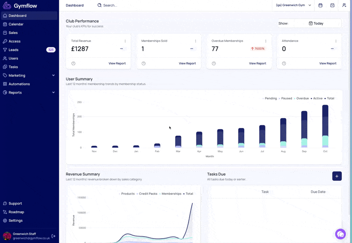Click View Report under Overdue Memberships
Image resolution: width=352 pixels, height=243 pixels.
pos(257,64)
